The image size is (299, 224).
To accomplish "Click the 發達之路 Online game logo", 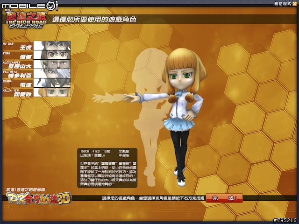I will tap(26, 20).
